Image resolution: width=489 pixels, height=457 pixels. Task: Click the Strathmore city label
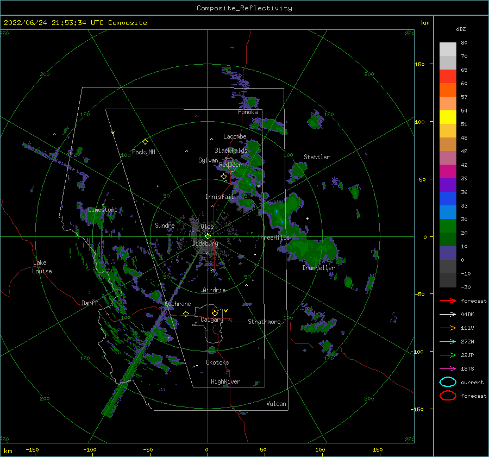(x=264, y=322)
